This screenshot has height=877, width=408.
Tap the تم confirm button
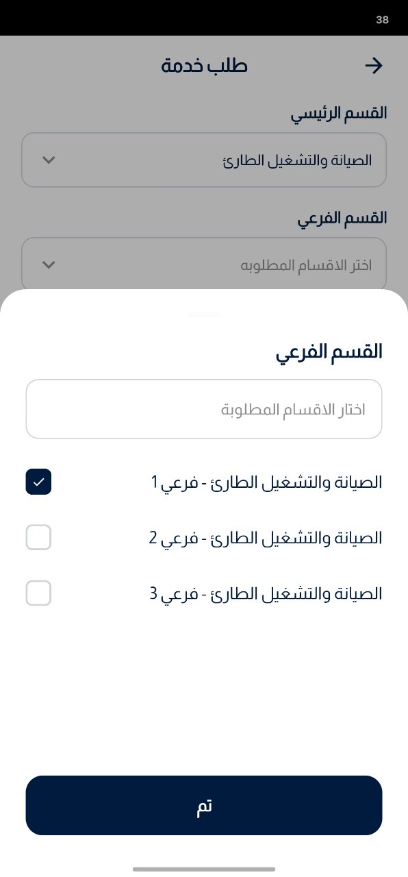click(x=204, y=806)
